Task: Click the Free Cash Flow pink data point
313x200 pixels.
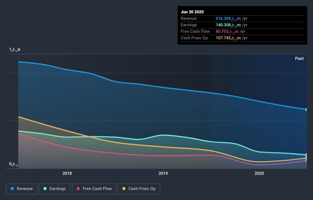Action: [307, 161]
